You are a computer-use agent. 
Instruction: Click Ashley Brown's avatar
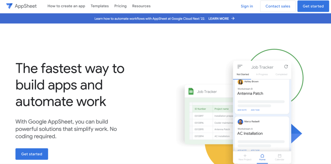[240, 82]
